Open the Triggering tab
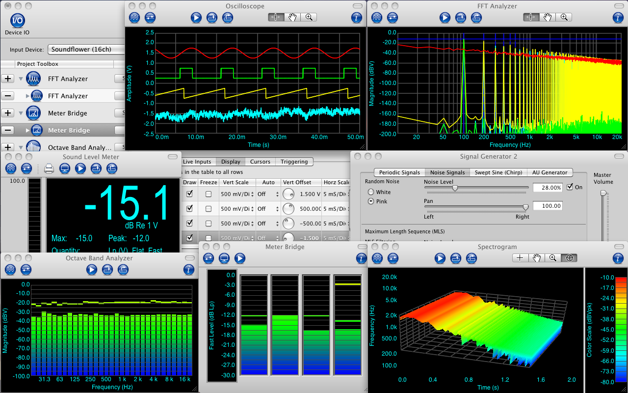The width and height of the screenshot is (628, 393). click(x=294, y=162)
